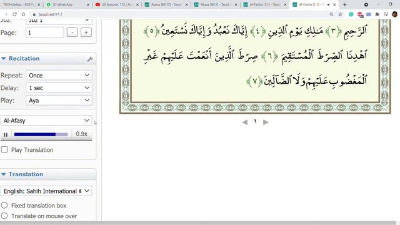Open the Repeat dropdown set to Once
The height and width of the screenshot is (225, 400).
point(59,75)
